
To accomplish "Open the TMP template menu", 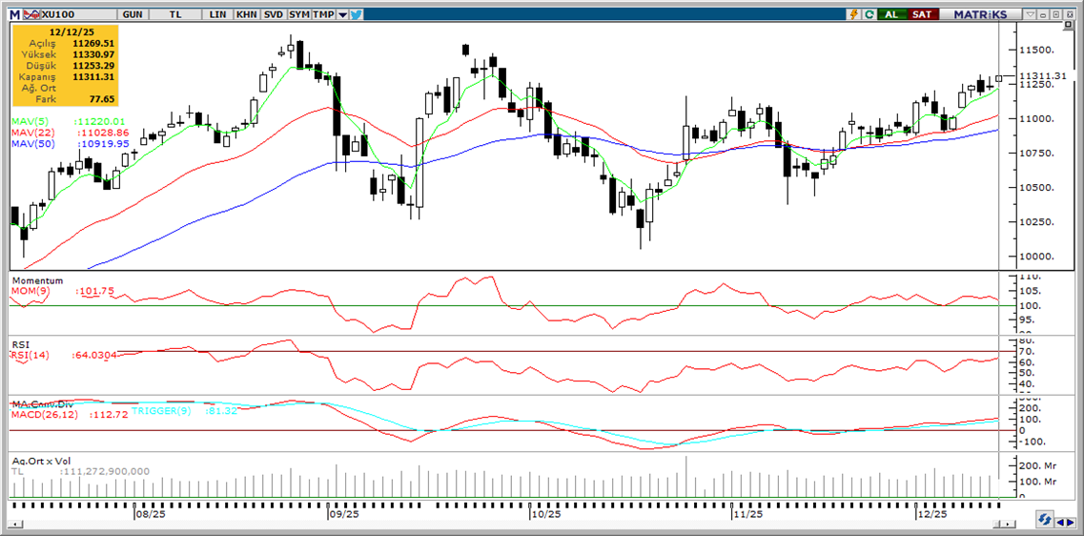I will [x=323, y=14].
